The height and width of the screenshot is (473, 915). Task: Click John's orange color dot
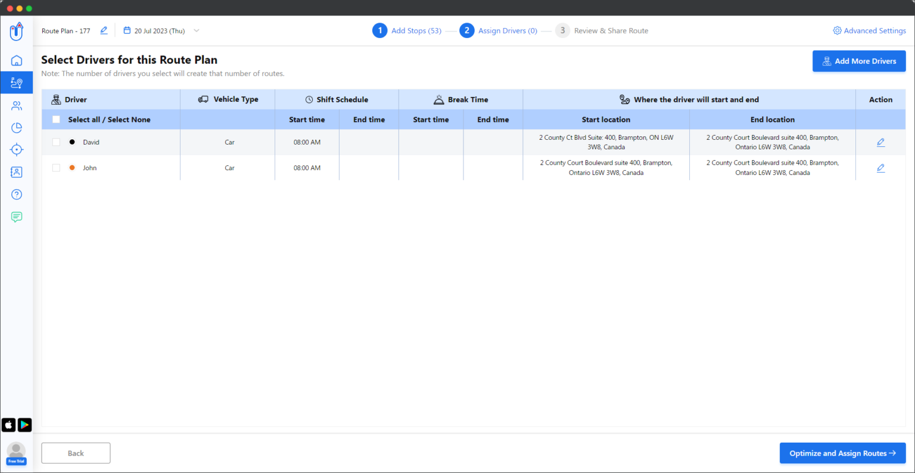point(72,168)
